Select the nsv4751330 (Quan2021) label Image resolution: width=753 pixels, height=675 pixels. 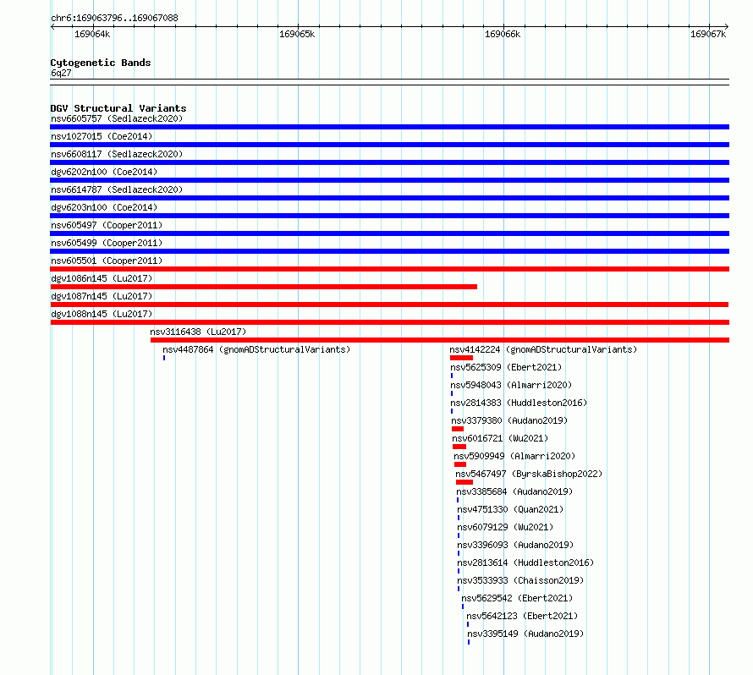510,509
